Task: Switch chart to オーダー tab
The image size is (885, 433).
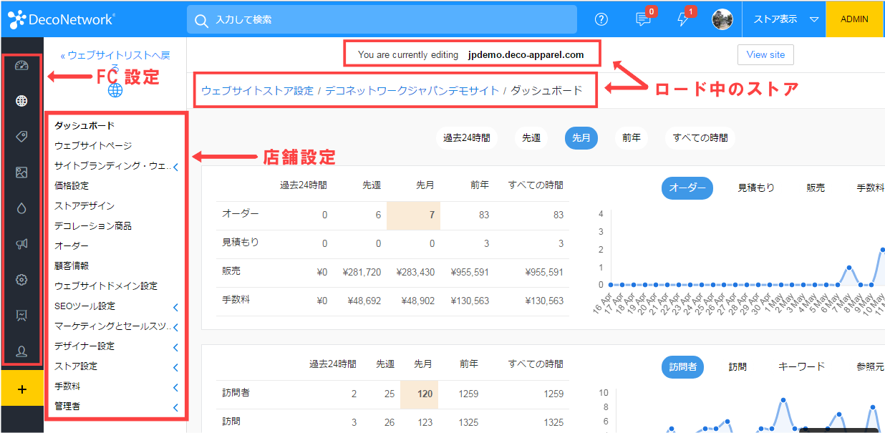Action: tap(687, 188)
